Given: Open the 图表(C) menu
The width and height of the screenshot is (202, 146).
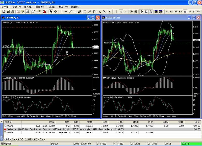Looking at the screenshot, I should tap(39, 7).
